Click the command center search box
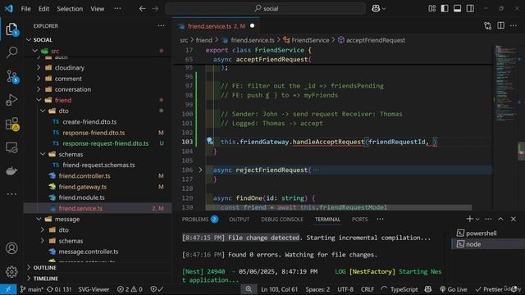Screen dimensions: 525x295 point(266,9)
